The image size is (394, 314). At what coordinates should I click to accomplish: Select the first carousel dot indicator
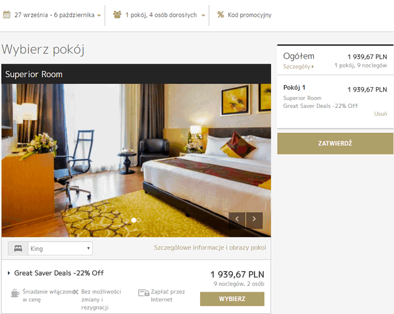coord(133,220)
